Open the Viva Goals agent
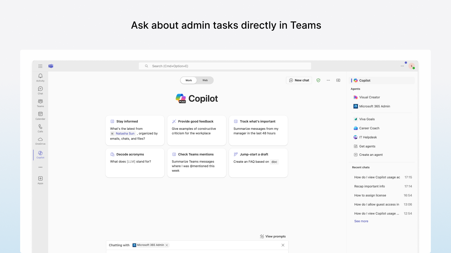Viewport: 451px width, 253px height. (x=364, y=119)
